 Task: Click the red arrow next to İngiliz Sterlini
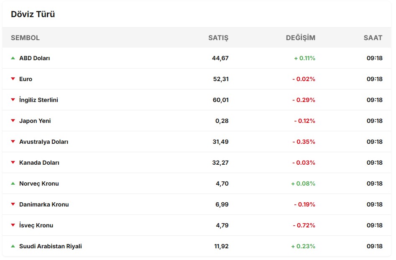pyautogui.click(x=13, y=100)
